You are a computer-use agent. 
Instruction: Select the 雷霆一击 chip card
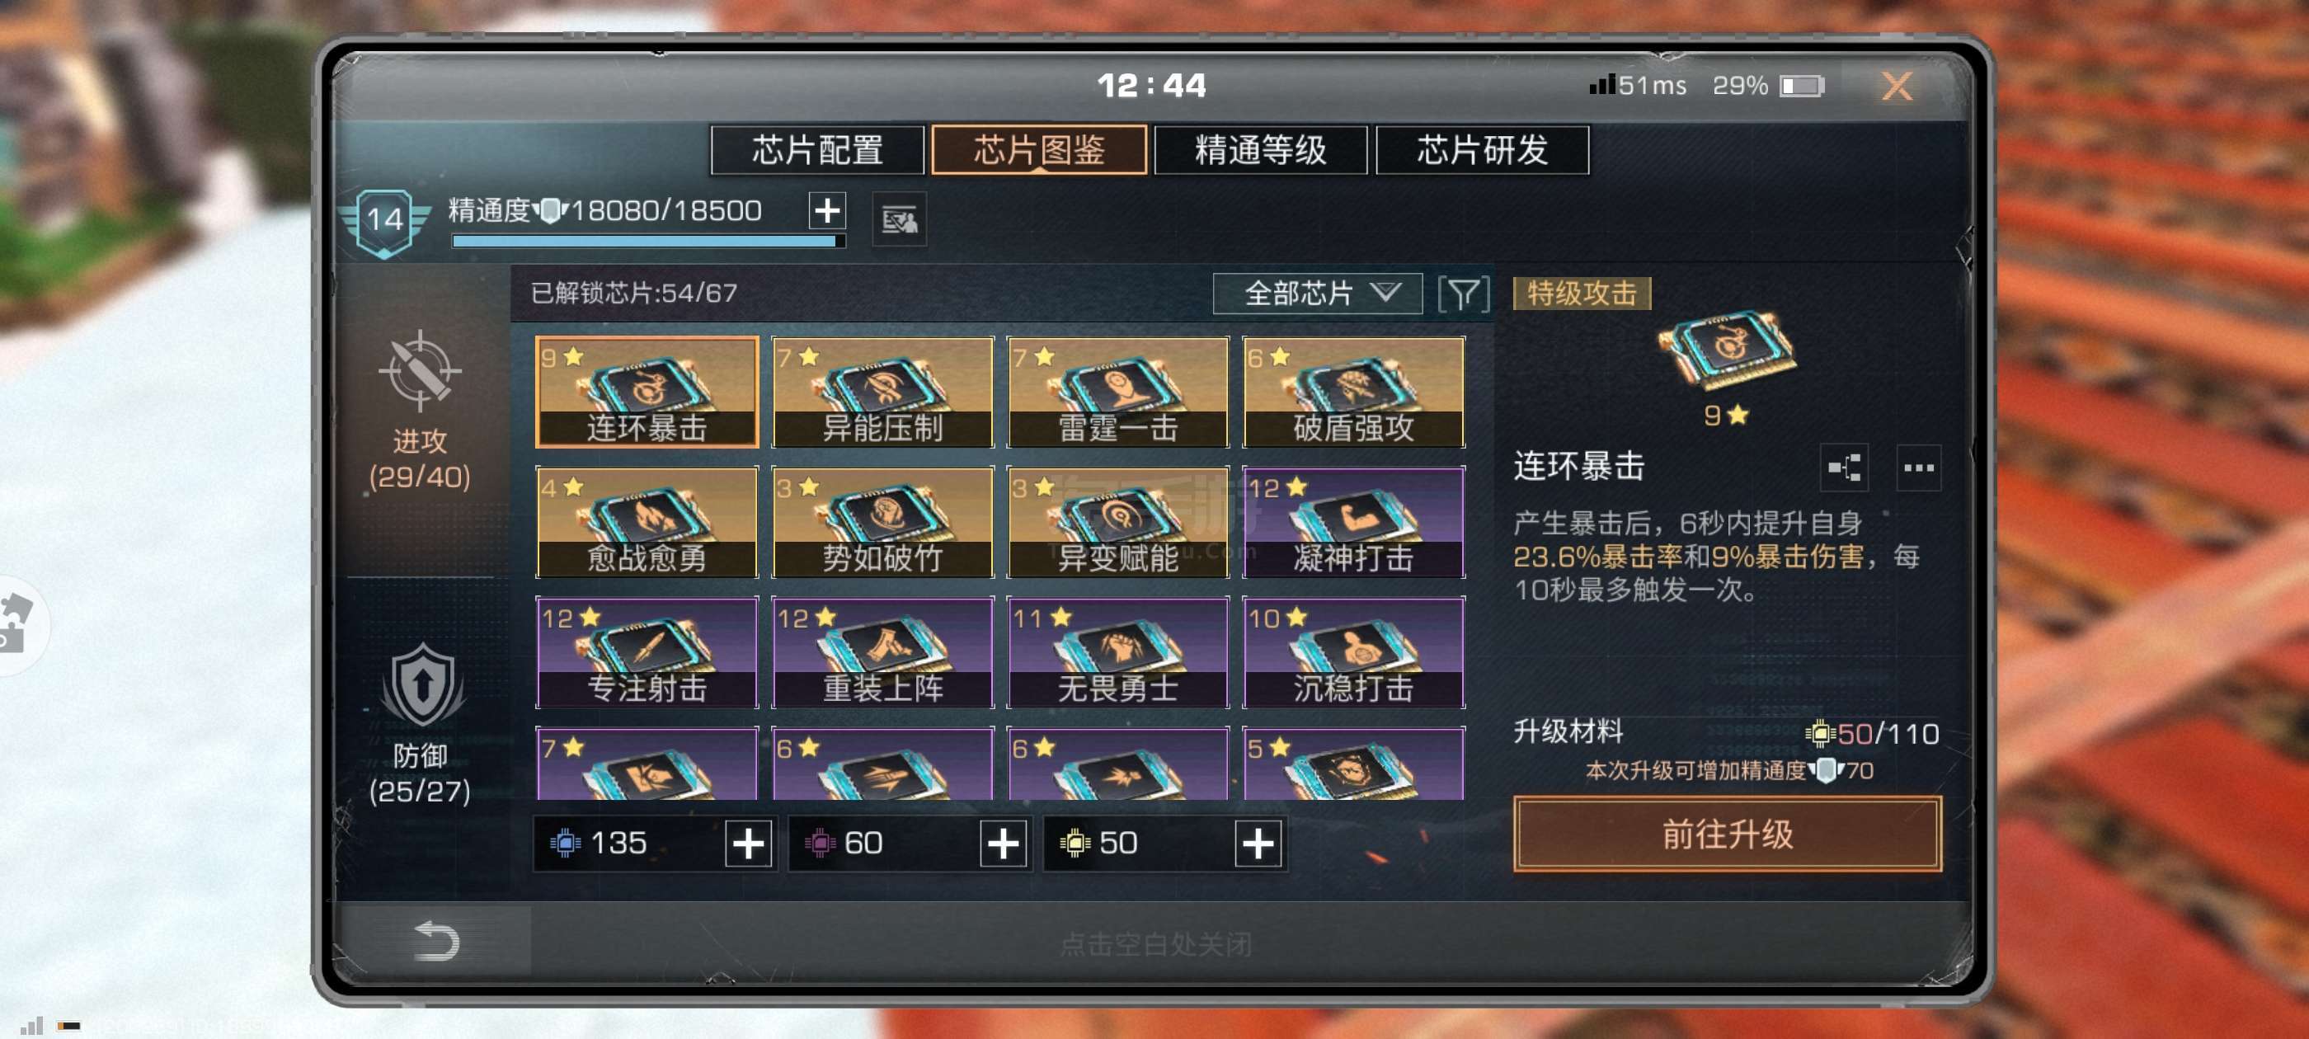pos(1117,392)
